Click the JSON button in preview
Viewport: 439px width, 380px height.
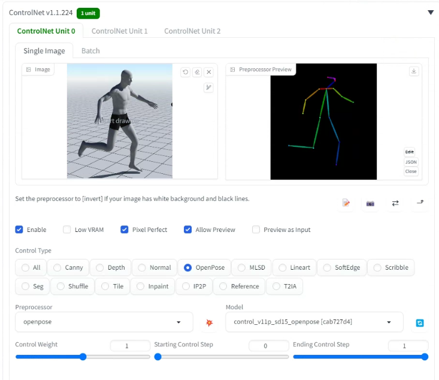tap(411, 162)
